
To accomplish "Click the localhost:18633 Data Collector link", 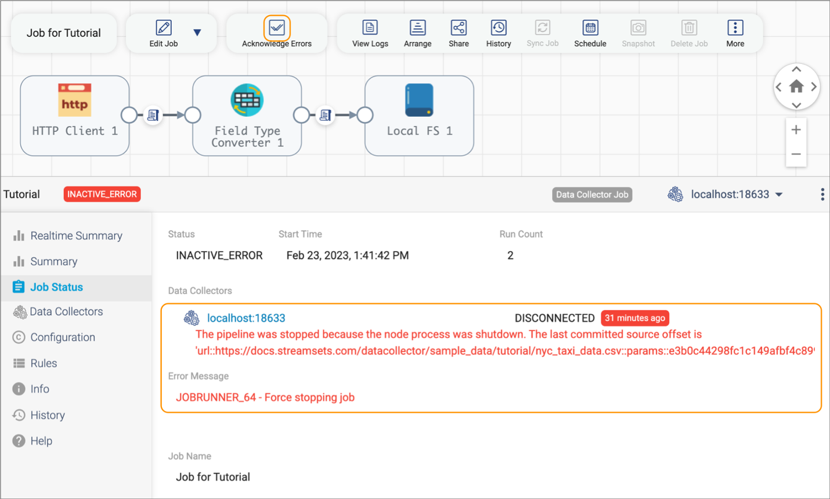I will pos(246,318).
